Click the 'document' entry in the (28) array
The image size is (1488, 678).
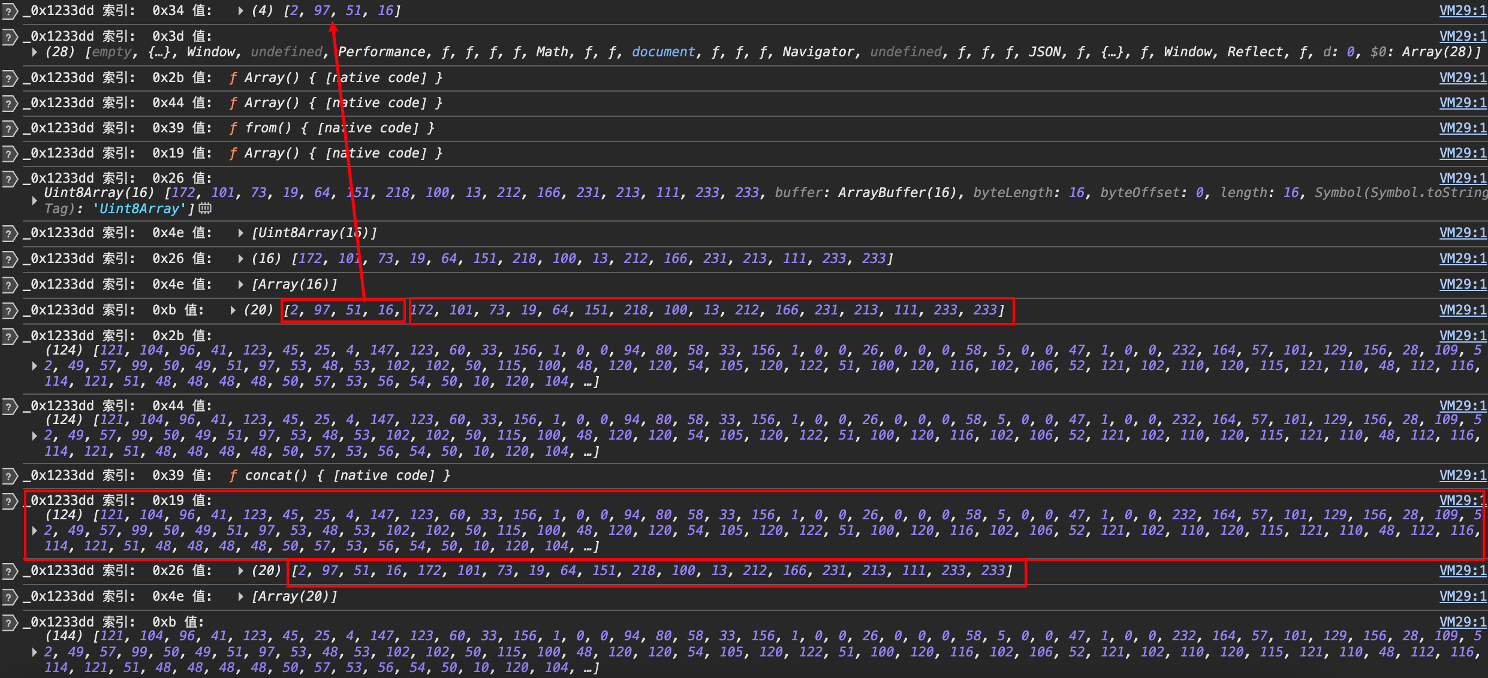(x=663, y=52)
